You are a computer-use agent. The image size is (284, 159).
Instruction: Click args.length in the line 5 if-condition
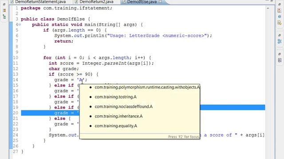pos(70,30)
